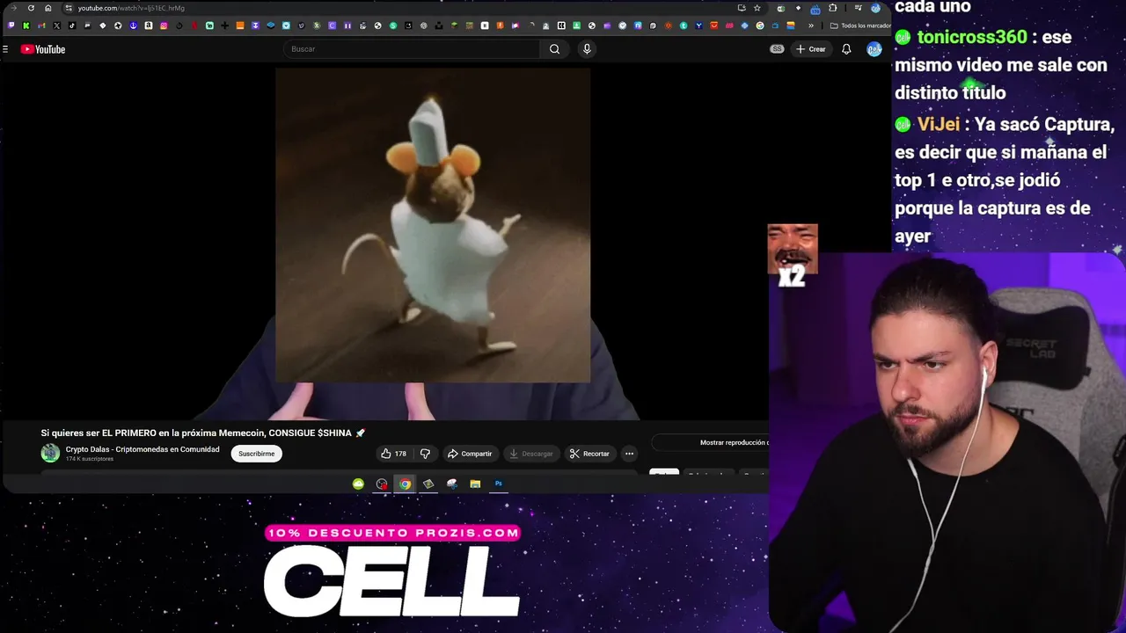Open Photoshop from the taskbar
This screenshot has height=633, width=1126.
coord(499,484)
